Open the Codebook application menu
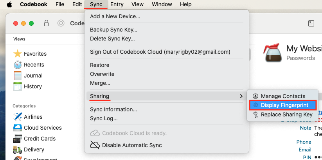The image size is (322, 160). (34, 4)
